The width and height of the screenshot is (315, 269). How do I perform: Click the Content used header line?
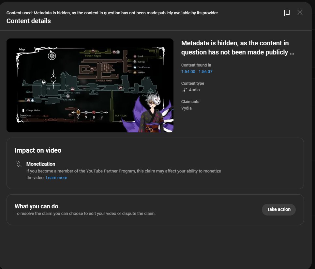coord(112,13)
